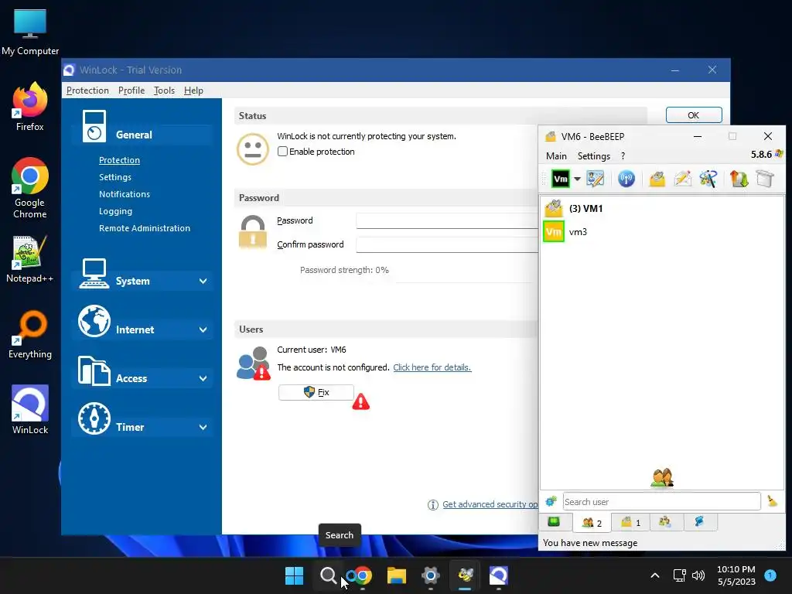Viewport: 792px width, 594px height.
Task: Open the Notepad++ desktop shortcut
Action: tap(30, 258)
